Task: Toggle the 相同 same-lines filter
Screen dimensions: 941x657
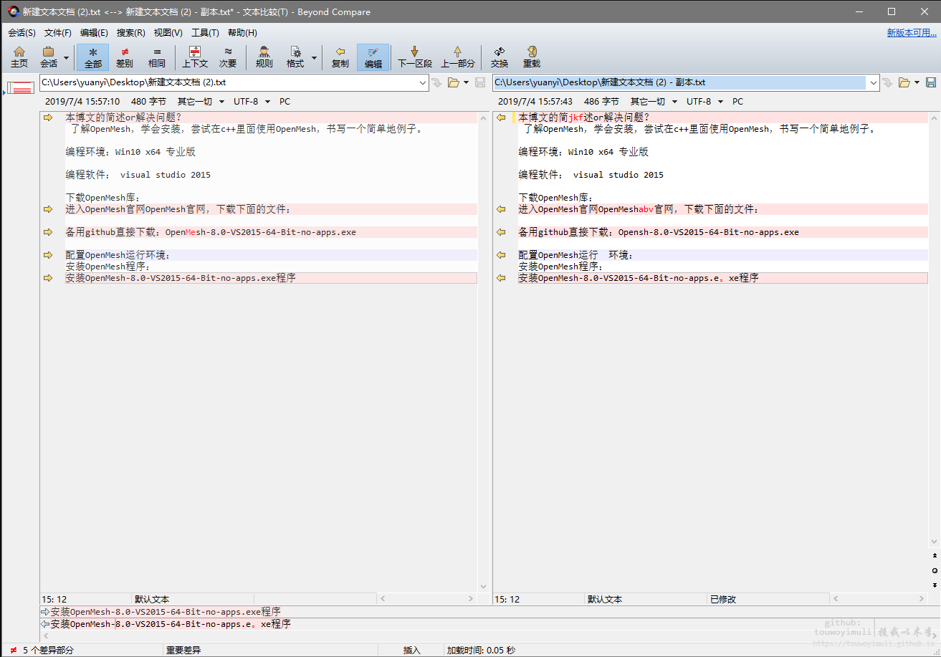Action: pos(157,57)
